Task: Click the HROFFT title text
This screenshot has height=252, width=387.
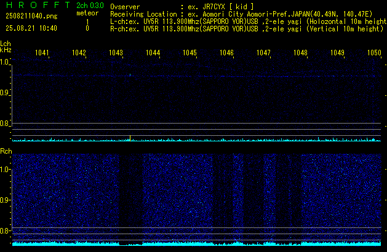Action: point(38,5)
